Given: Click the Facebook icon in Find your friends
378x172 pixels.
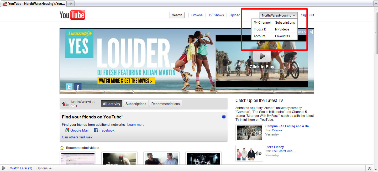Looking at the screenshot, I should click(x=96, y=130).
